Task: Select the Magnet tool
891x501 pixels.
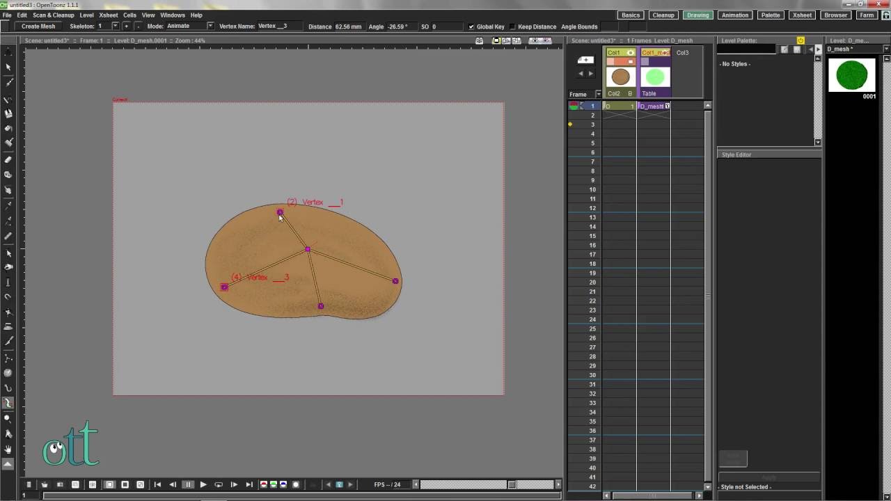Action: point(8,296)
